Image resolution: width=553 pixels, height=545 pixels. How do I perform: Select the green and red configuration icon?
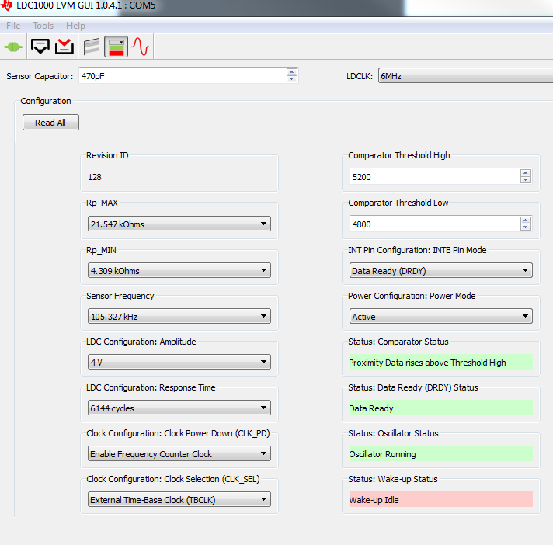coord(116,47)
